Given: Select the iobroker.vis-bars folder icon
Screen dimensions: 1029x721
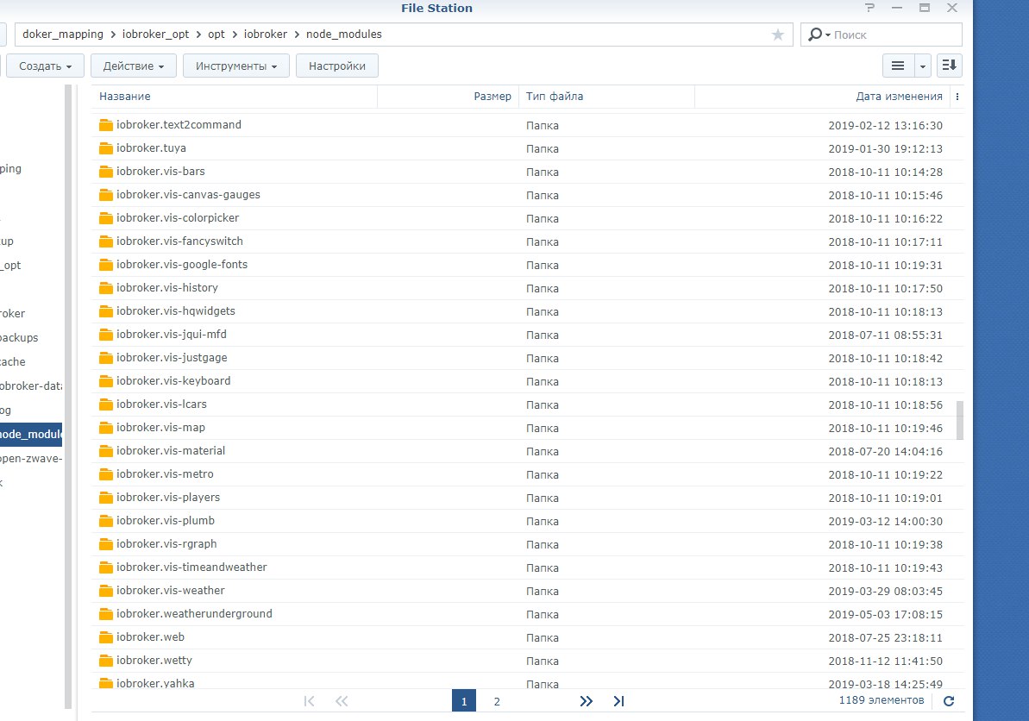Looking at the screenshot, I should coord(105,172).
